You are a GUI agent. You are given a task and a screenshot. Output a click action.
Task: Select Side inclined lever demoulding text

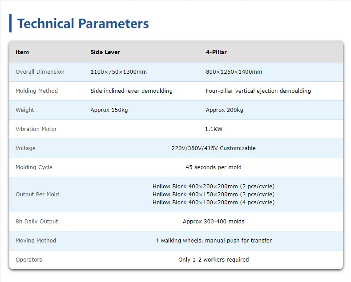[131, 91]
